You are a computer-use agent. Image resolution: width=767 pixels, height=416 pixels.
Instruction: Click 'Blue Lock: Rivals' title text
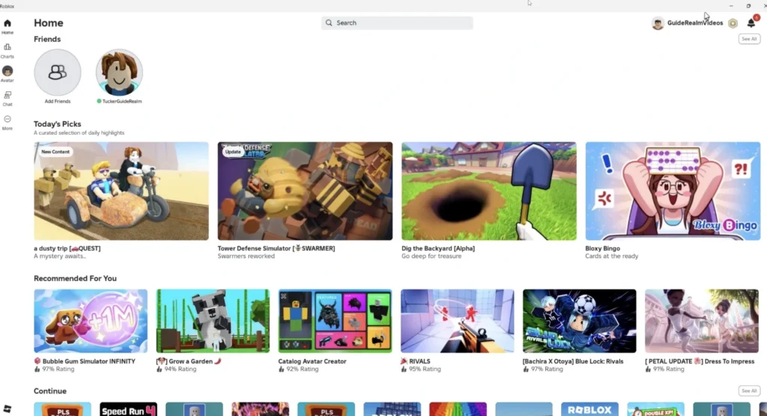coord(573,361)
